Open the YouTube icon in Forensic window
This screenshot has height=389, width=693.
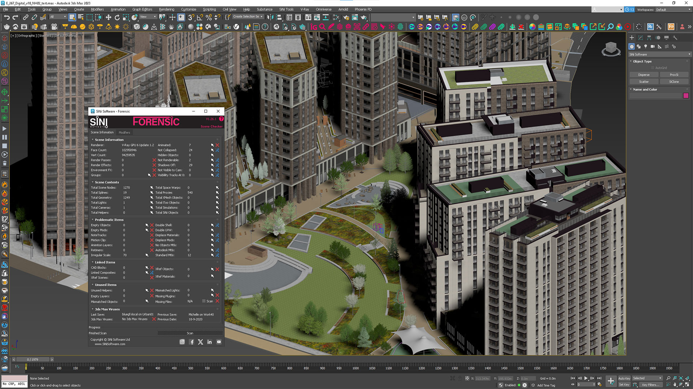(x=219, y=342)
